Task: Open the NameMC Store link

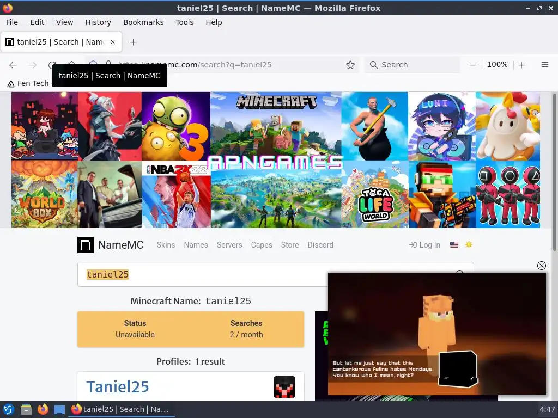Action: point(290,245)
